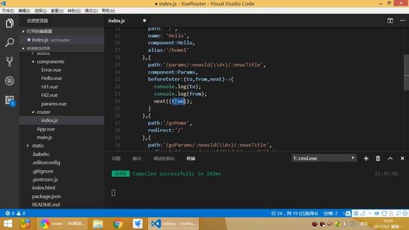Switch to the Problems panel tab
Viewport: 409px width, 230px height.
pyautogui.click(x=116, y=158)
